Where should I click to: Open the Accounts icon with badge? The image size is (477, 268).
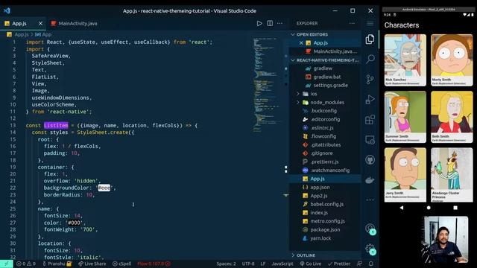click(370, 229)
